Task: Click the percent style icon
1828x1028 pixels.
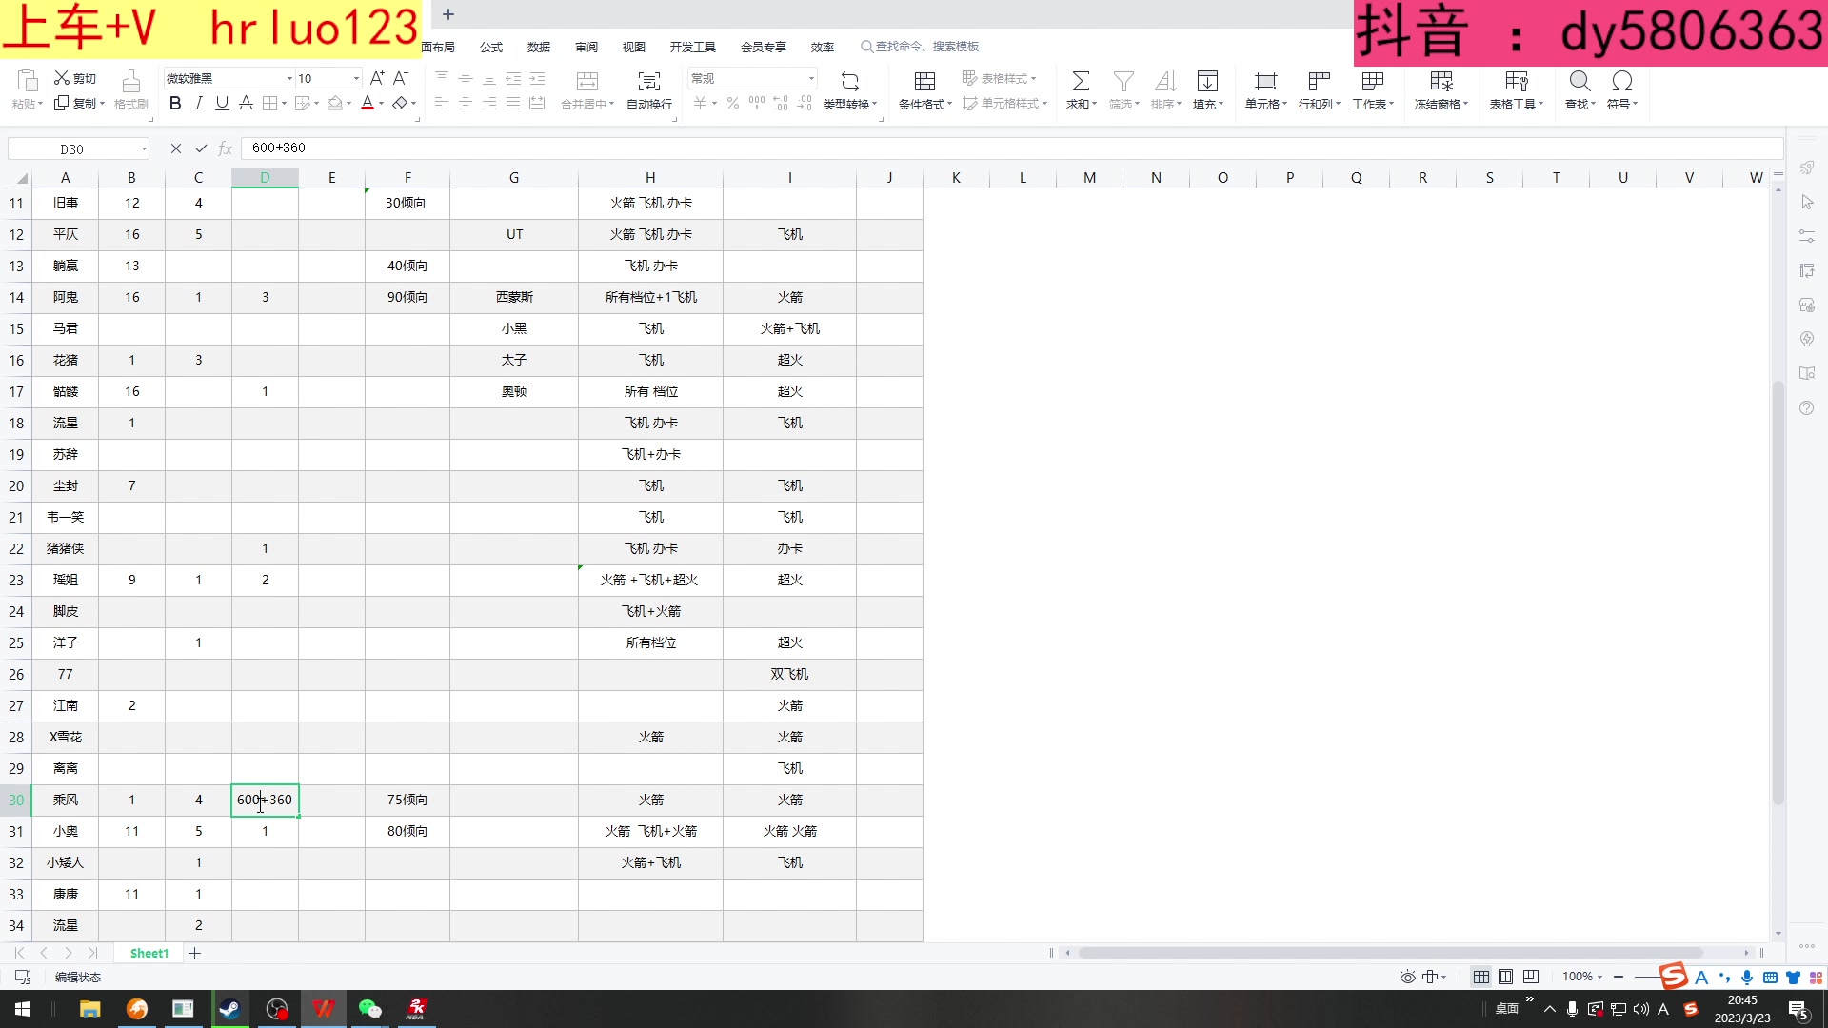Action: (x=733, y=103)
